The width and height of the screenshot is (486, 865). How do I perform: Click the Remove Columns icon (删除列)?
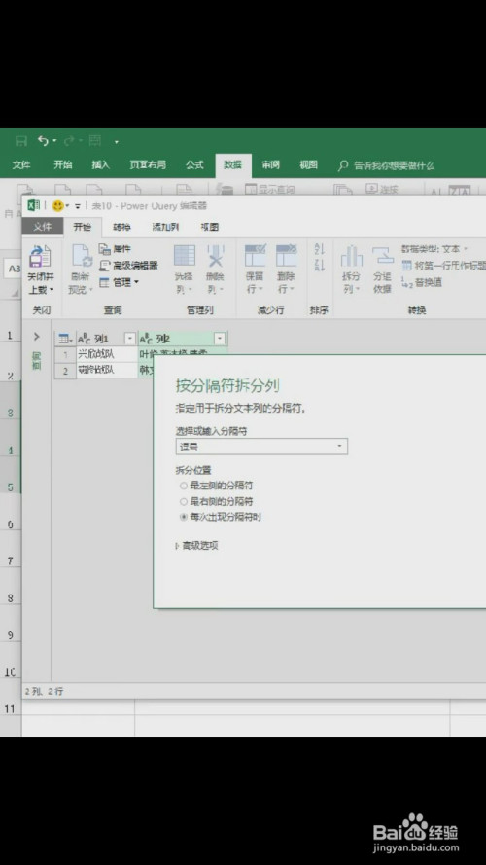tap(216, 257)
